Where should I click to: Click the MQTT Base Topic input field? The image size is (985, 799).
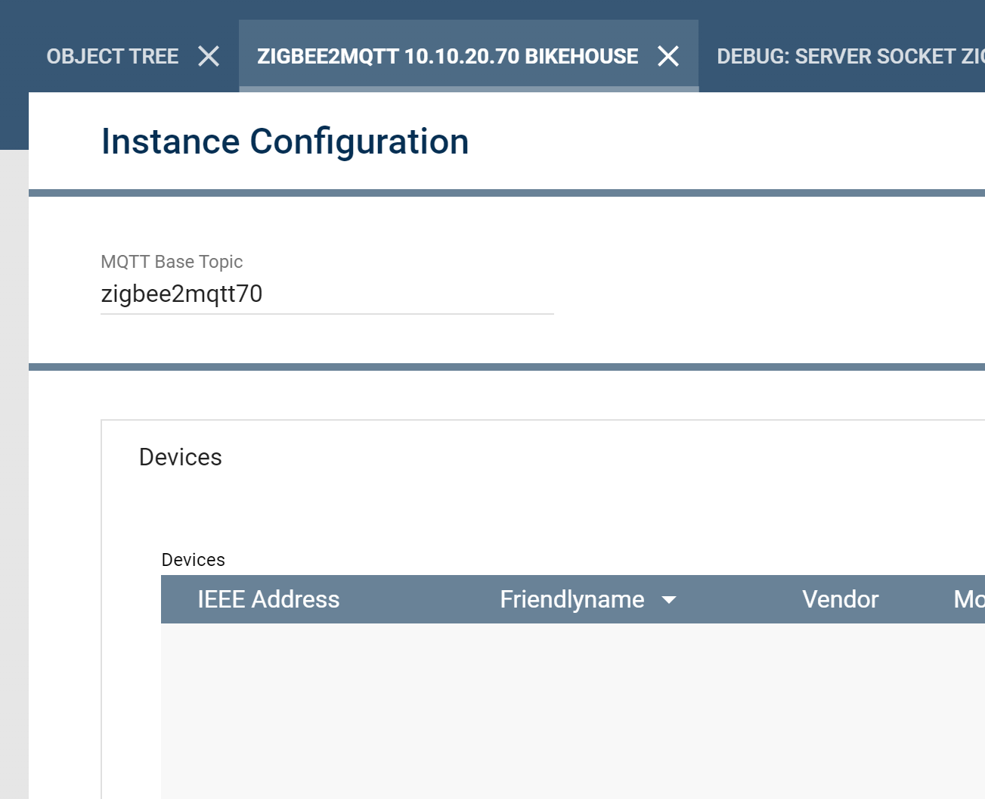[327, 294]
